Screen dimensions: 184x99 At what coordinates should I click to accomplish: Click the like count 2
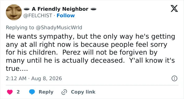18,92
